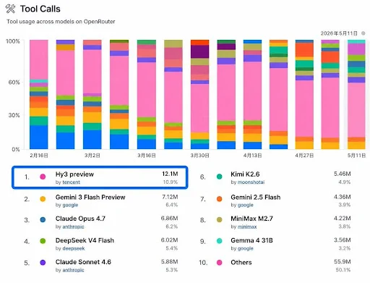Select the Hy3 preview model name
The image size is (370, 283).
74,174
